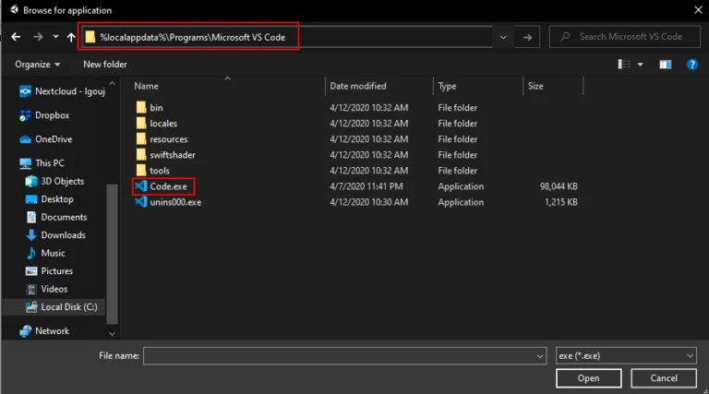Open the exe (*.exe) file type dropdown
The image size is (709, 394).
click(x=626, y=356)
